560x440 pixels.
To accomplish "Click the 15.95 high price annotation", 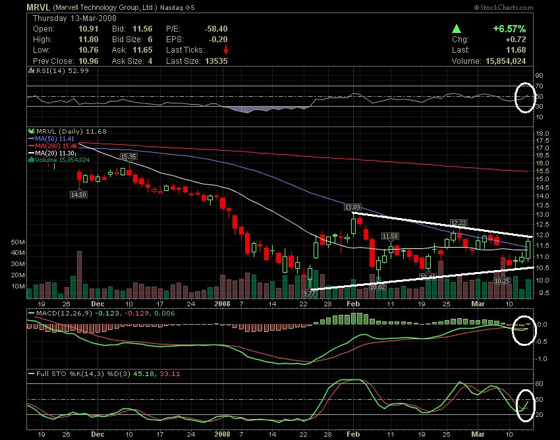I will (x=128, y=156).
